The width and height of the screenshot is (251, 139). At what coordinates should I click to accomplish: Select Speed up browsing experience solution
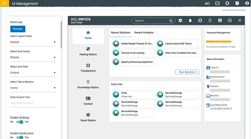[133, 62]
